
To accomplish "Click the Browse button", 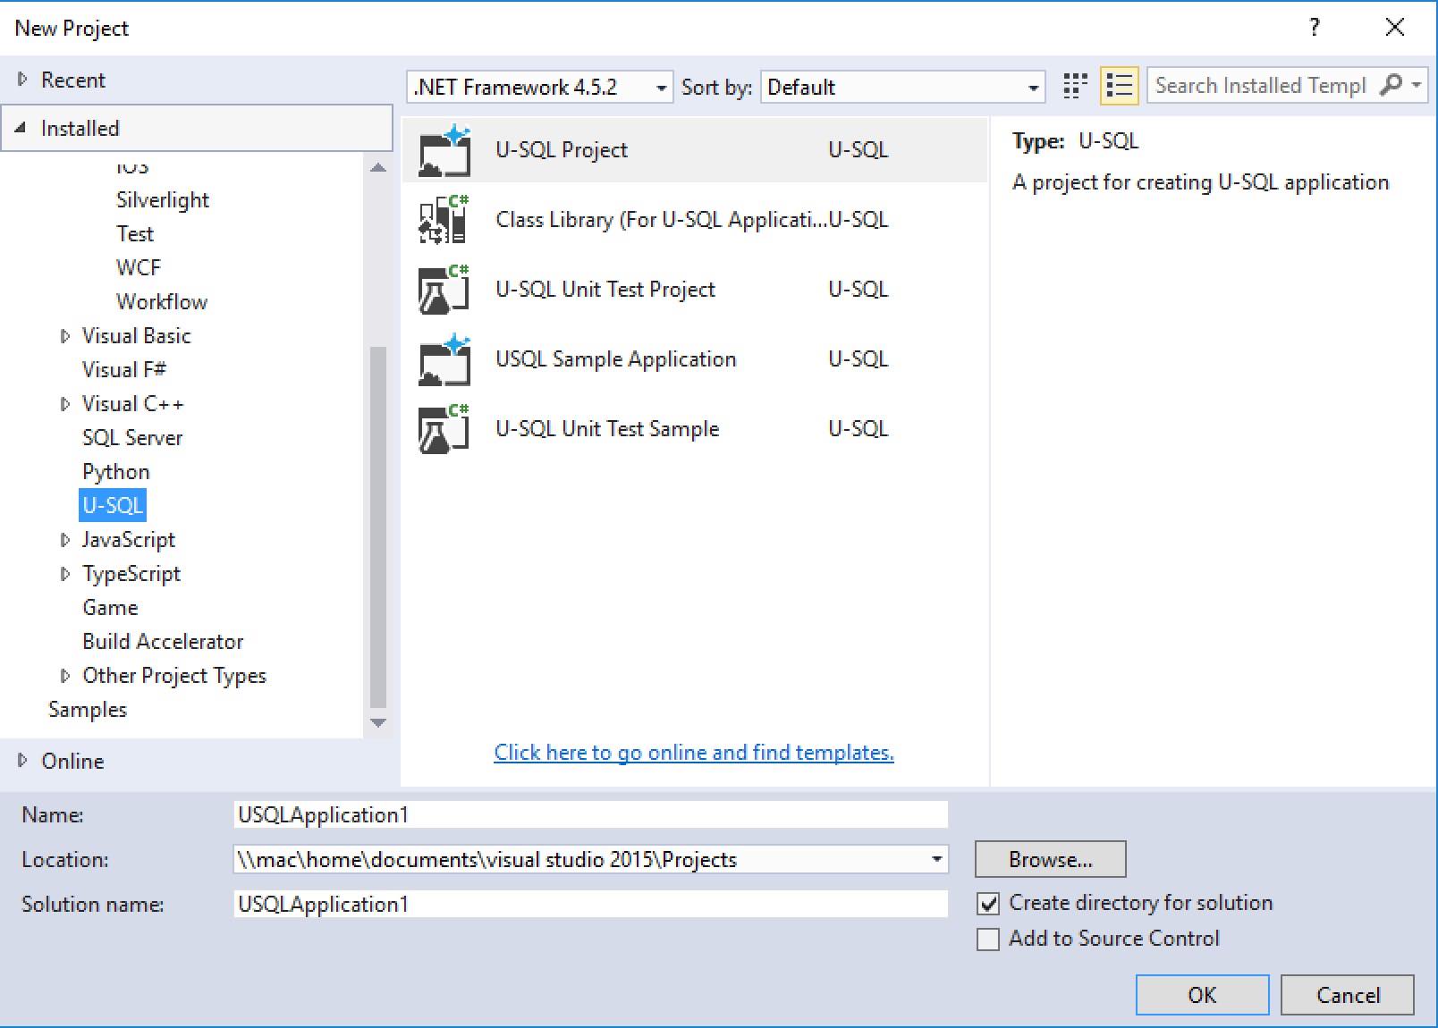I will click(x=1050, y=860).
